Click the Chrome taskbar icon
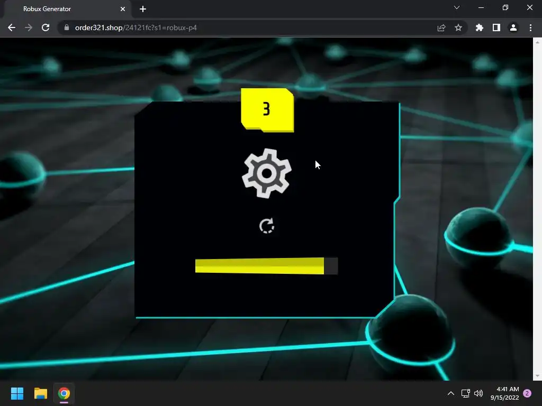 point(64,393)
